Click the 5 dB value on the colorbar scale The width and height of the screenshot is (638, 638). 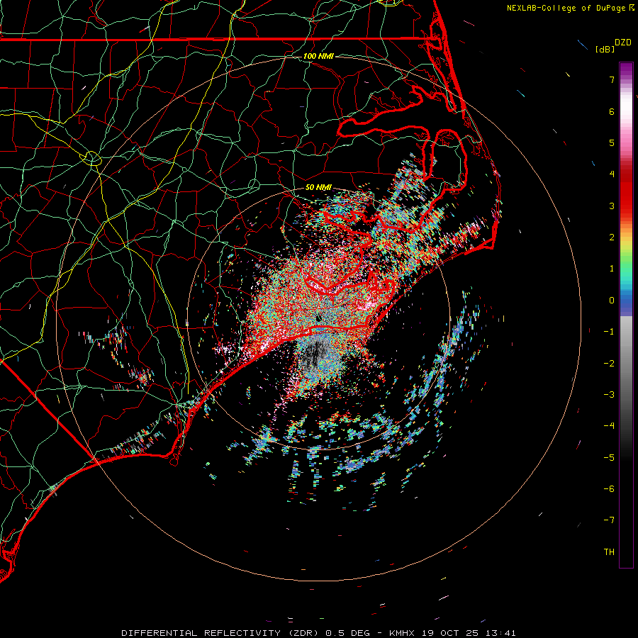[x=612, y=142]
